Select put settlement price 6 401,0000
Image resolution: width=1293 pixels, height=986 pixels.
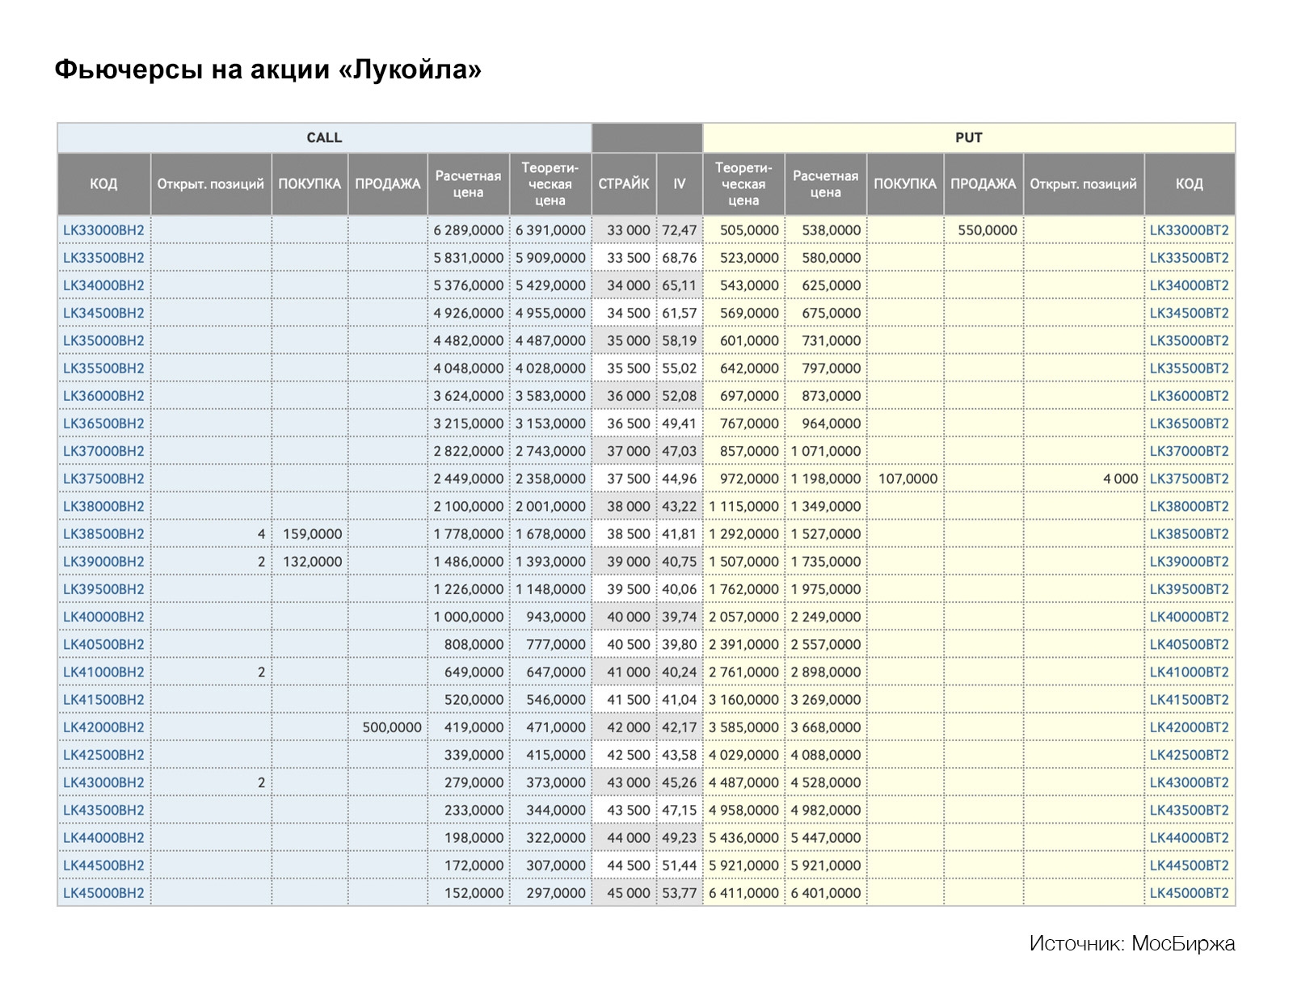[x=826, y=892]
